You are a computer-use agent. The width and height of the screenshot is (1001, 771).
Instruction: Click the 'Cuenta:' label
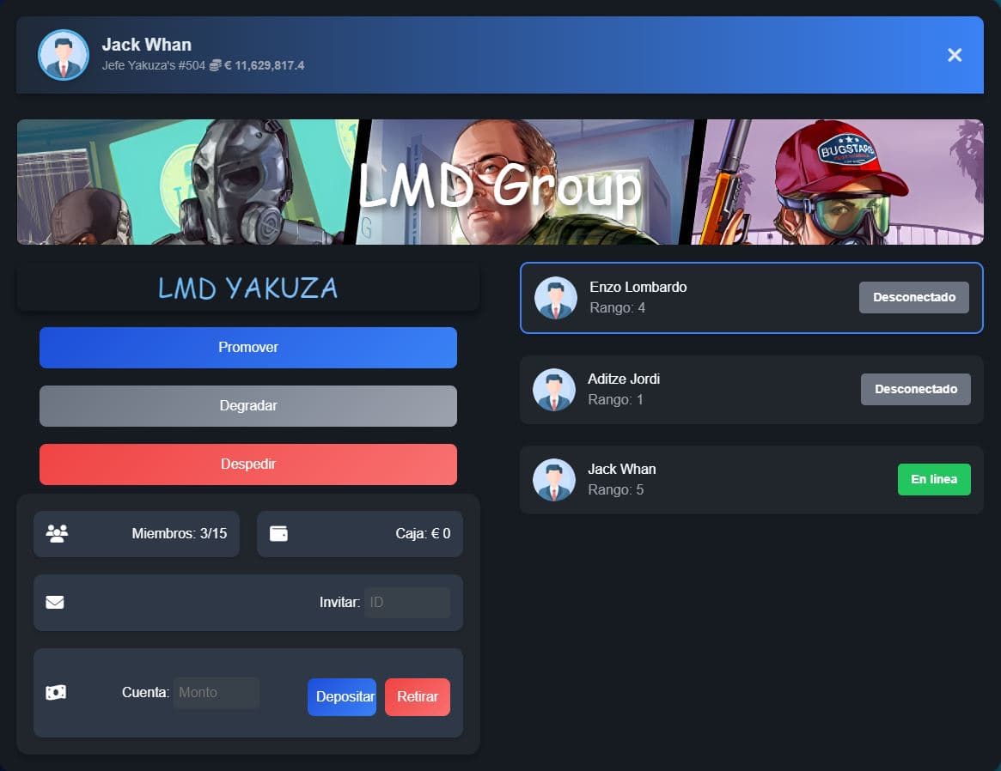coord(145,693)
